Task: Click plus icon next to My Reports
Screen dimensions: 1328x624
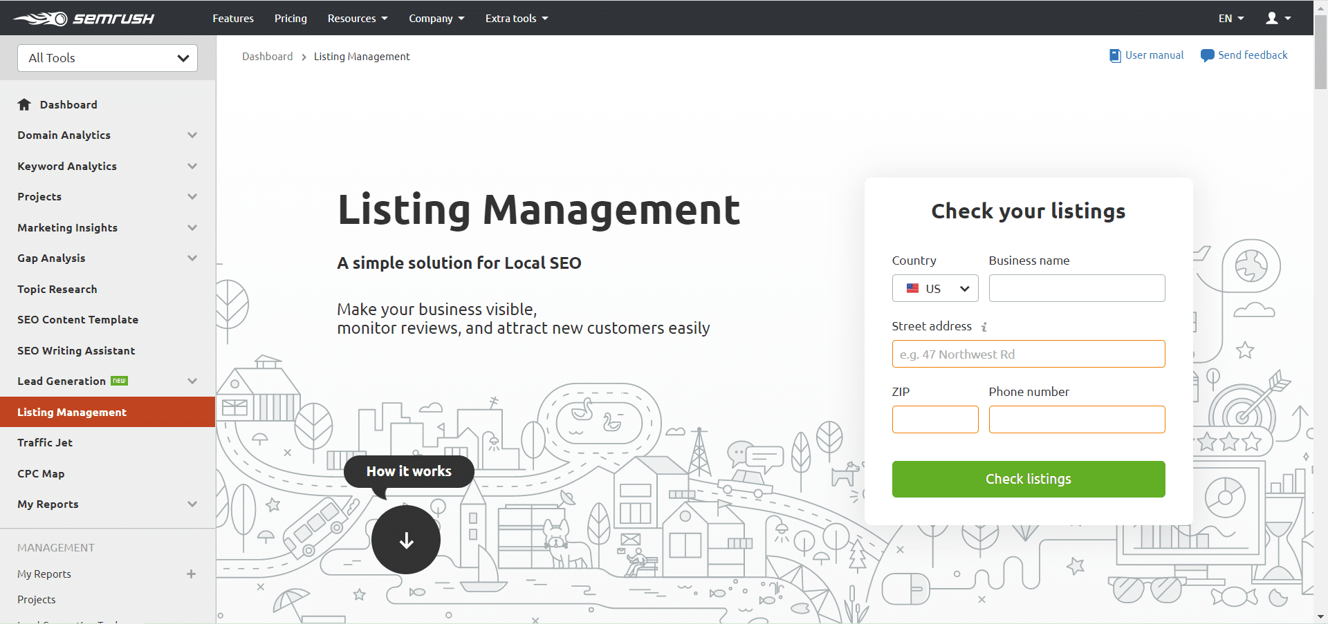Action: click(x=191, y=574)
